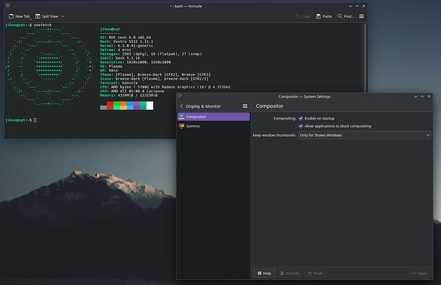Minimize the System Settings window

coord(415,96)
